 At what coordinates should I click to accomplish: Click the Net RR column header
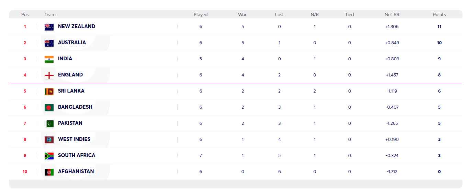[392, 15]
